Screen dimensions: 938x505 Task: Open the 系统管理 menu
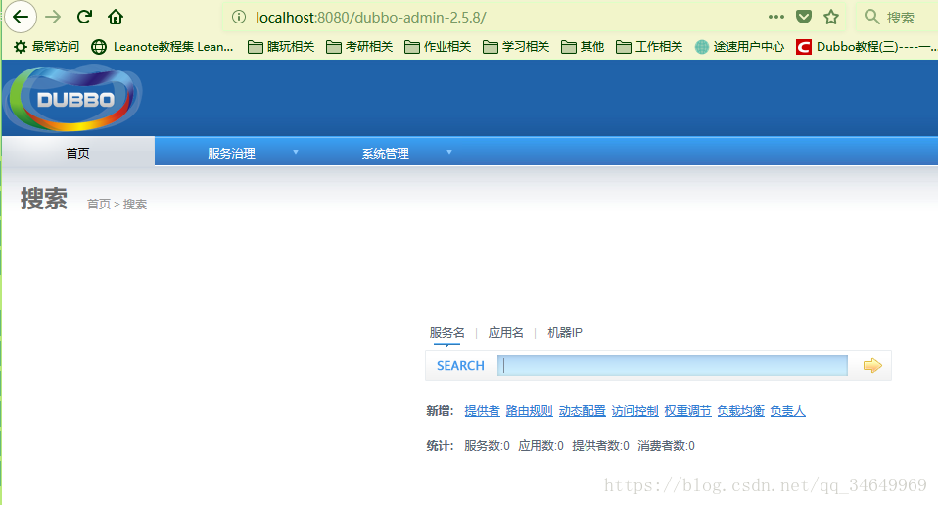tap(385, 153)
